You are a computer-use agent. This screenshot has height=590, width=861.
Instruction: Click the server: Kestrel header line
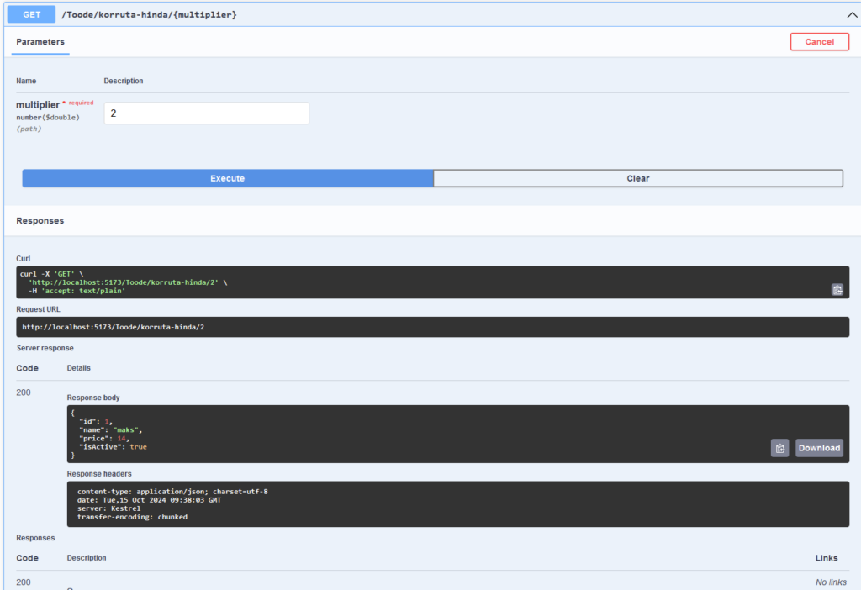[x=108, y=508]
